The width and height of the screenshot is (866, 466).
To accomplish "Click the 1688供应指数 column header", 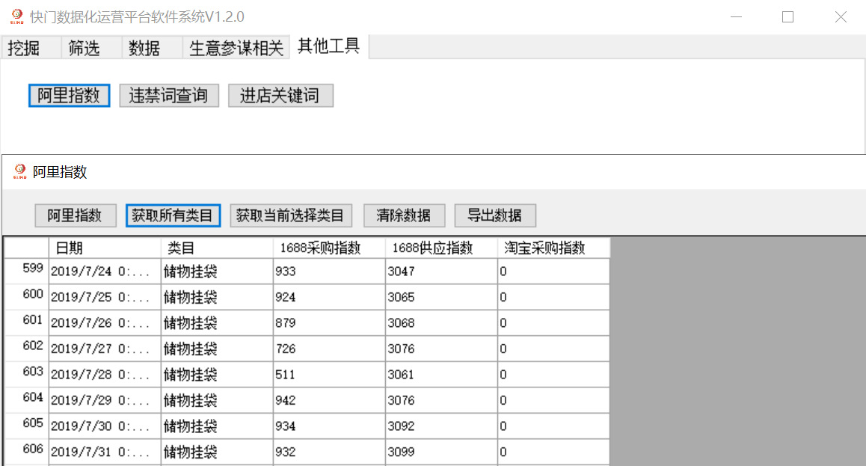I will (441, 248).
